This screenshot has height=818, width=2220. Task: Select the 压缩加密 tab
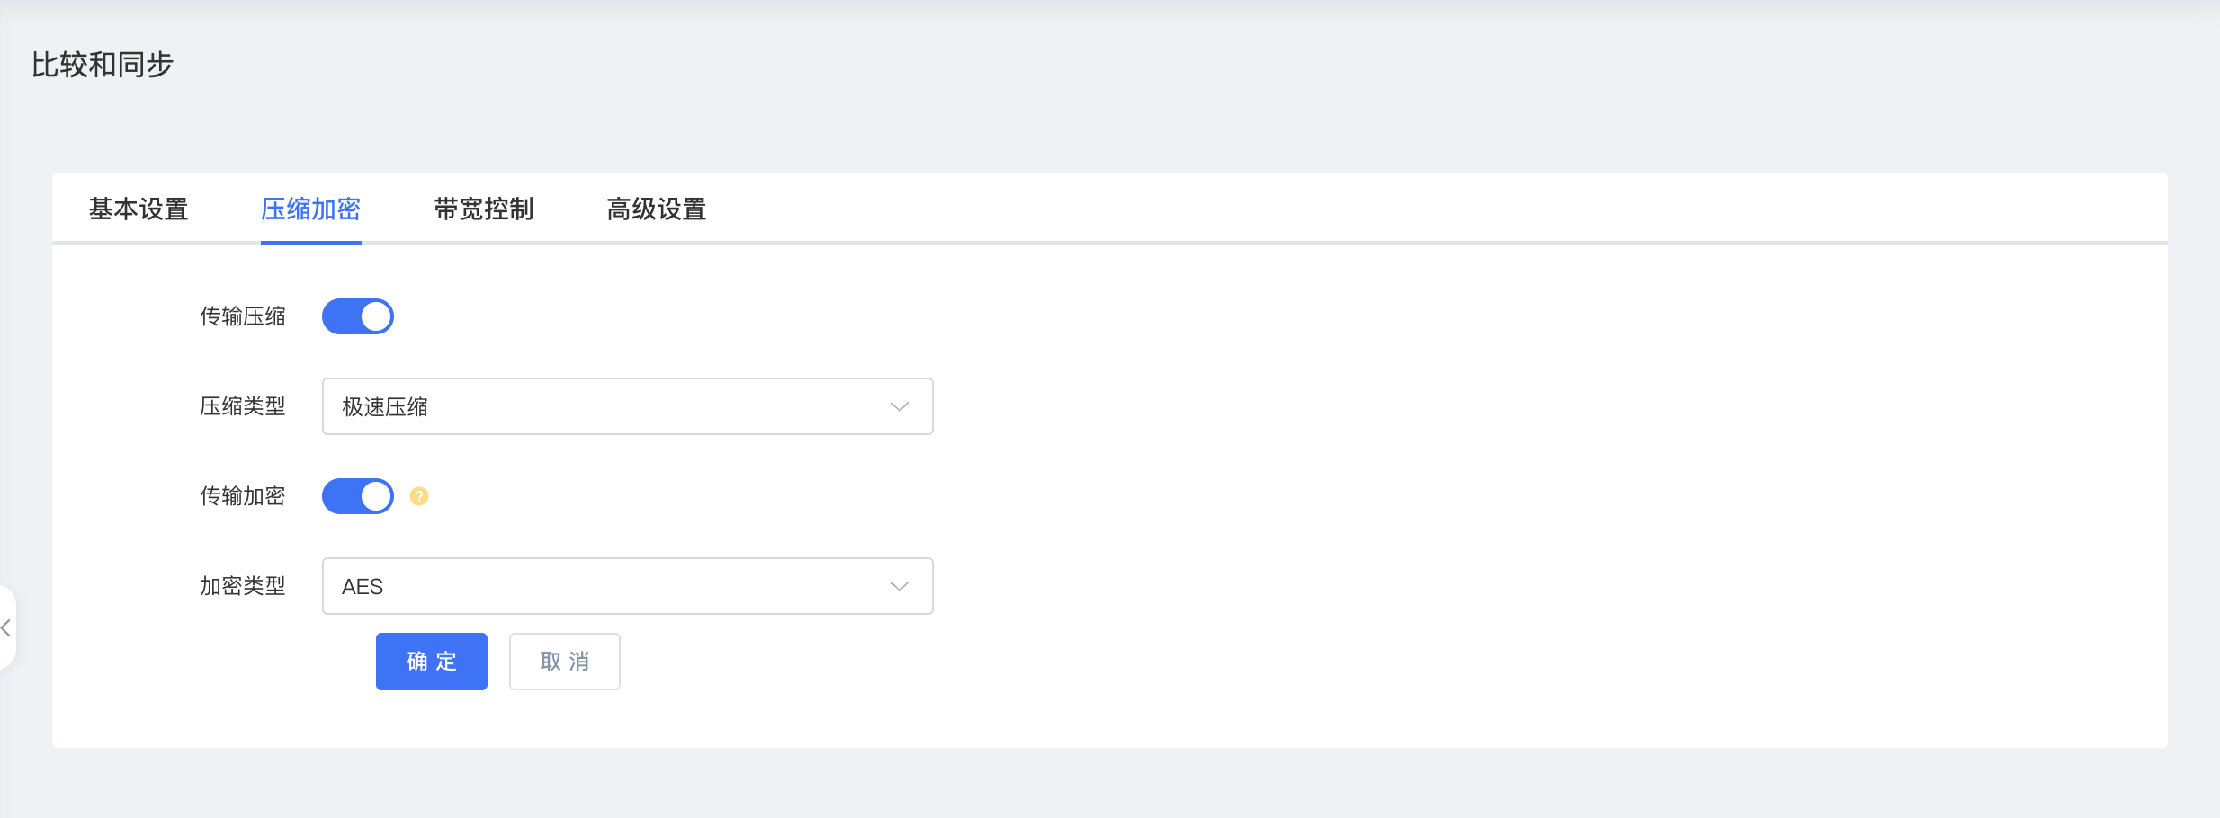[311, 209]
